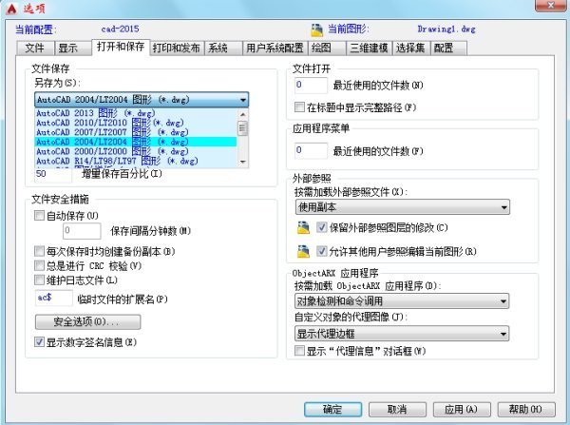
Task: Select highlighted AutoCAD 2004/LT2004 图形 entry
Action: click(136, 142)
